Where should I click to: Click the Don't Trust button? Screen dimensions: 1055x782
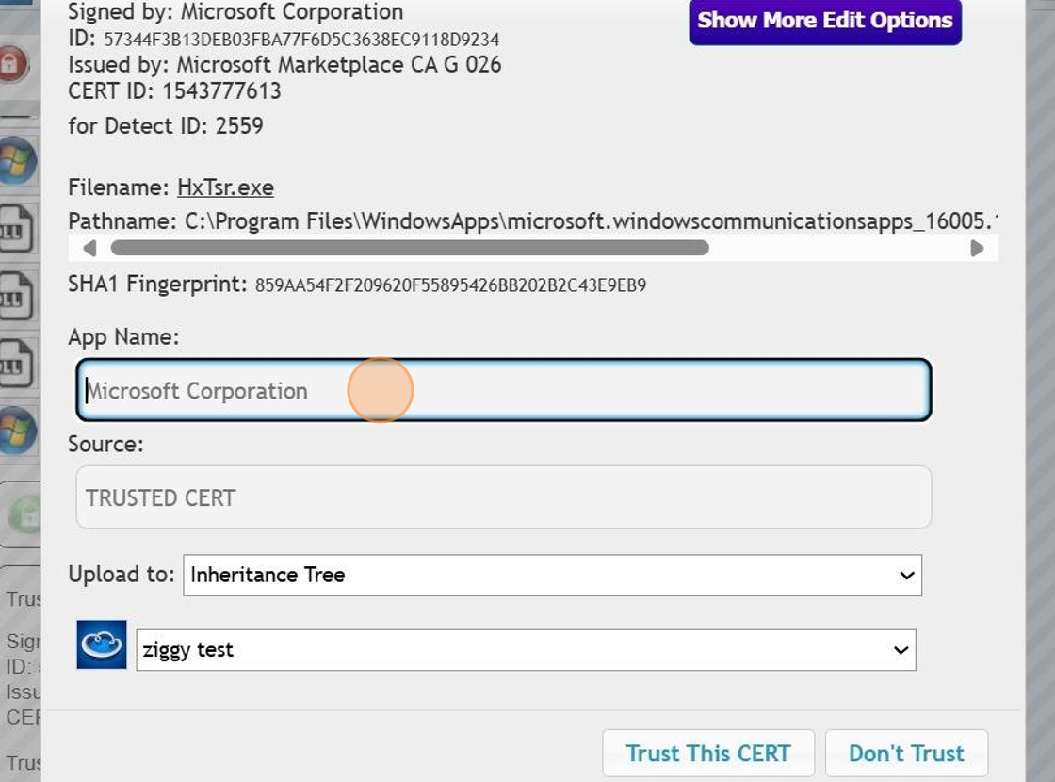click(905, 753)
